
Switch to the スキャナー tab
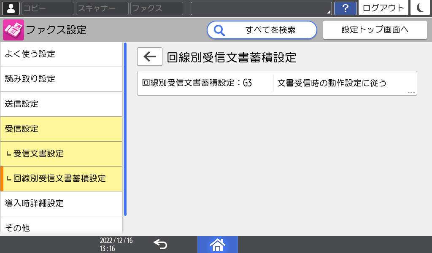(101, 8)
